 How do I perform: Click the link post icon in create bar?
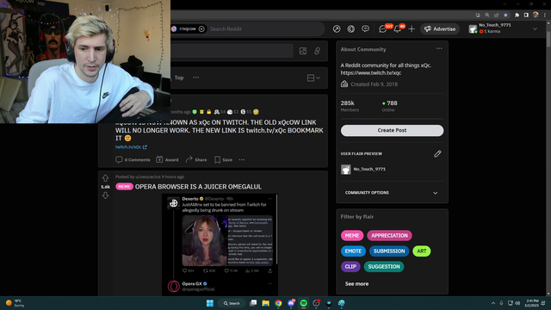click(x=317, y=51)
